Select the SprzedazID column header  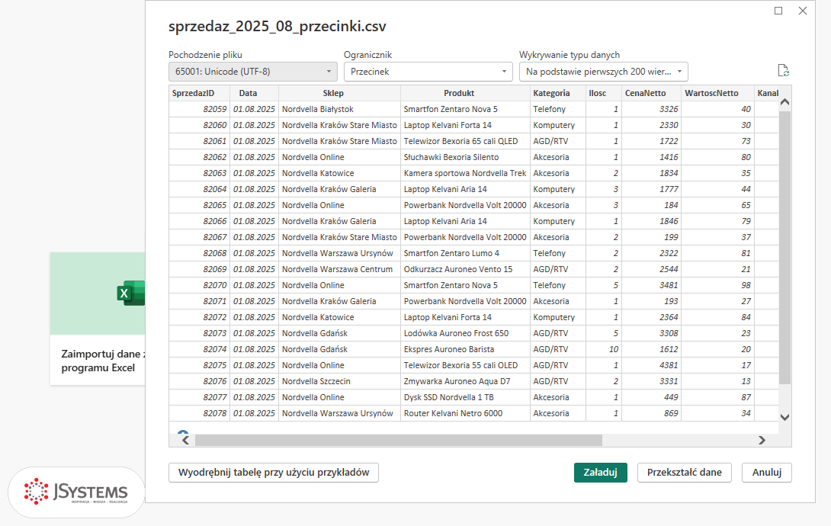click(199, 93)
